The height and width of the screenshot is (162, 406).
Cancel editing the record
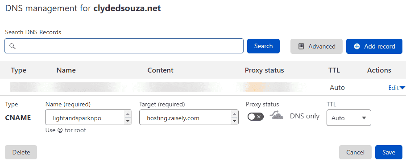point(355,152)
